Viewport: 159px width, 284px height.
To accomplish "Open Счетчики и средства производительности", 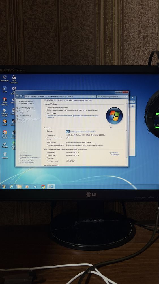I will pyautogui.click(x=27, y=162).
